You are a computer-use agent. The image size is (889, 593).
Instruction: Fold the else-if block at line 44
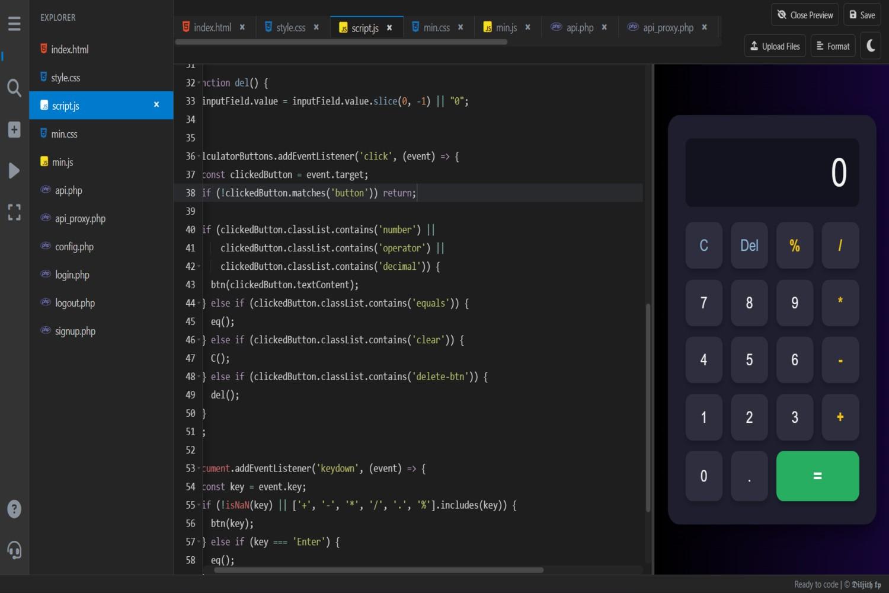pyautogui.click(x=199, y=304)
